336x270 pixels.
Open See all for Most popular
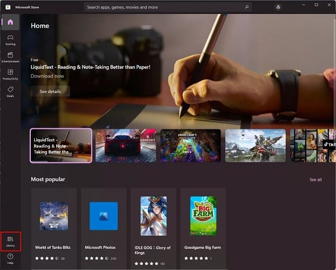315,180
